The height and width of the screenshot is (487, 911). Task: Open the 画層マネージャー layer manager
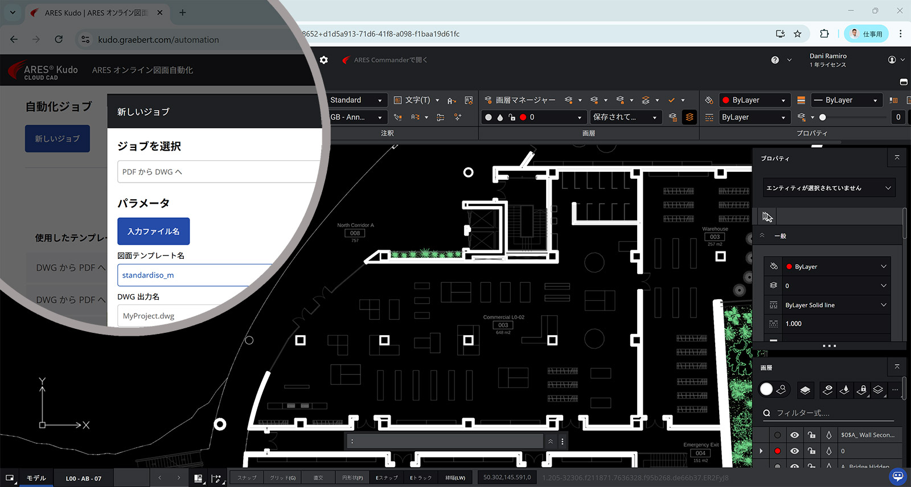(x=519, y=100)
